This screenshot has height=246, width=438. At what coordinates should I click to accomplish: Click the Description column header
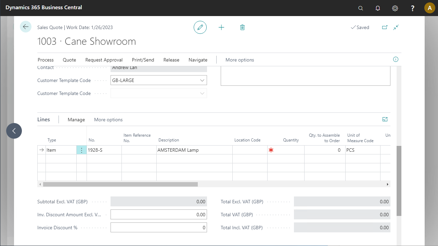pyautogui.click(x=169, y=140)
